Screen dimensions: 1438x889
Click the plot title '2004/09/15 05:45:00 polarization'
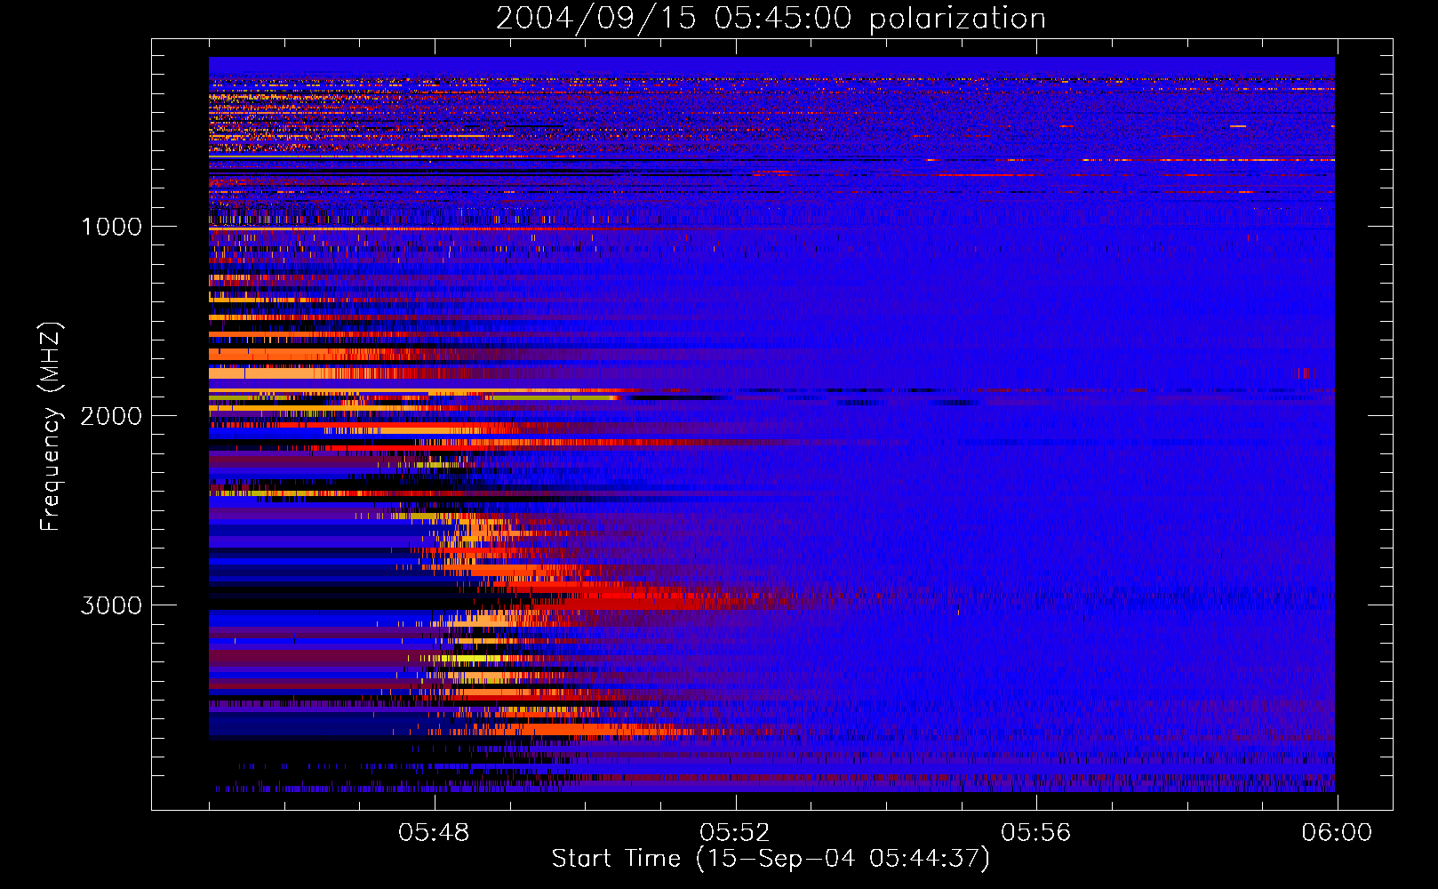point(771,19)
